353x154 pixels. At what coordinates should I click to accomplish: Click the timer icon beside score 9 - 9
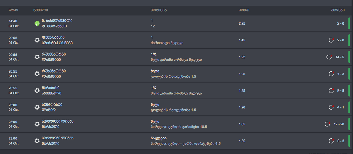331,90
